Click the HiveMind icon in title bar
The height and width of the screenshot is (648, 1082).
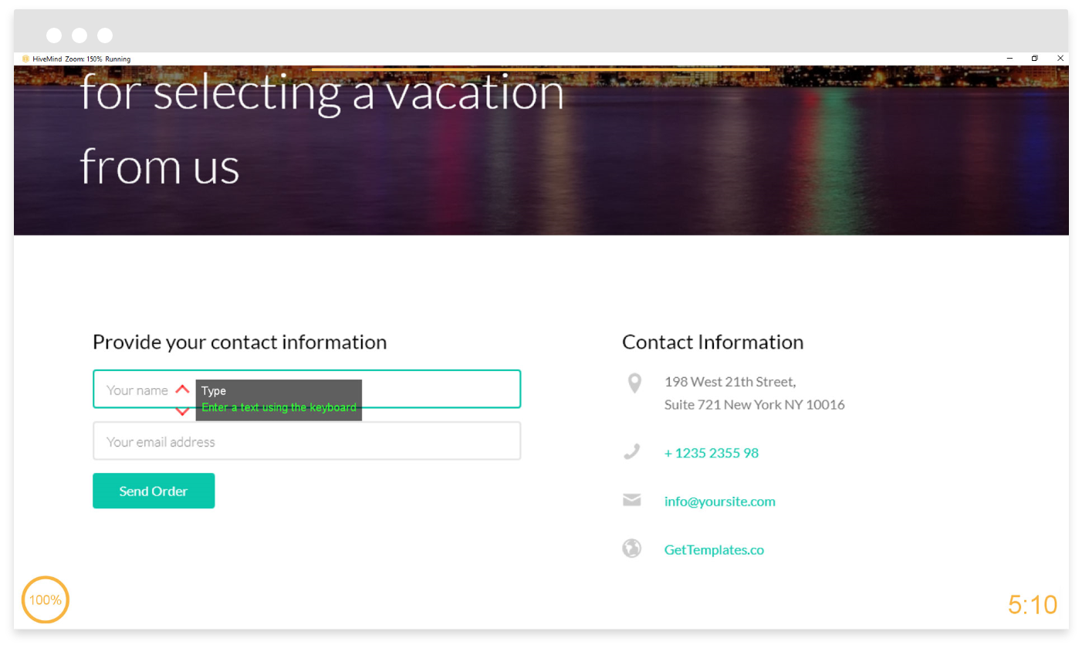[25, 59]
